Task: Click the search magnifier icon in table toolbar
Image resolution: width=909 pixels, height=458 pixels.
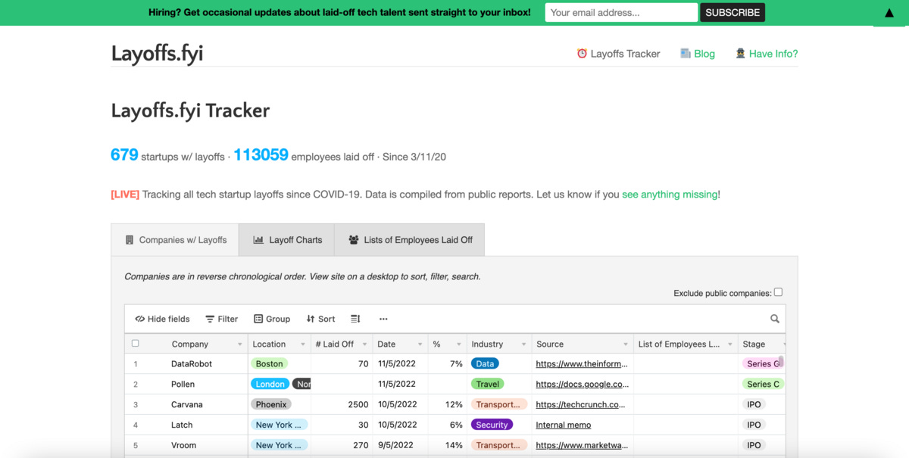Action: pos(774,319)
